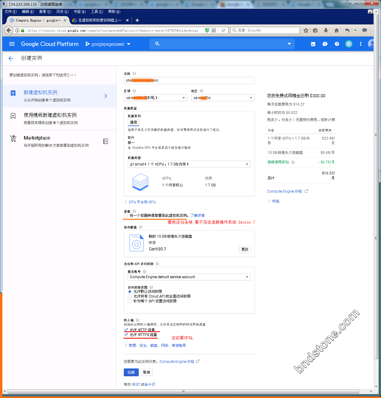Open the 历史 menu in Firefox
The width and height of the screenshot is (381, 398).
pyautogui.click(x=63, y=12)
